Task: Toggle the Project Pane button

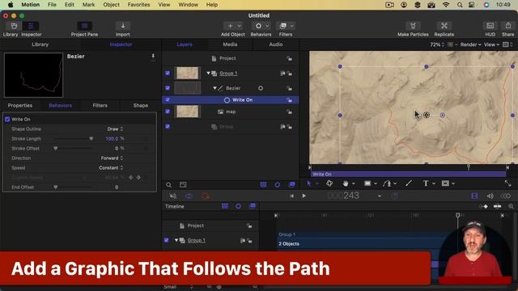Action: click(84, 26)
